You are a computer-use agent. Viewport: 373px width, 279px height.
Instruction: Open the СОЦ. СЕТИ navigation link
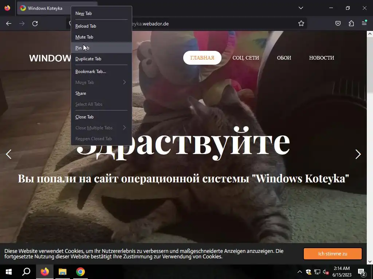coord(246,58)
